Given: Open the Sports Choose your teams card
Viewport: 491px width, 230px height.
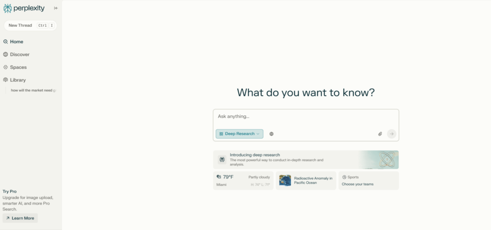Looking at the screenshot, I should click(x=369, y=181).
